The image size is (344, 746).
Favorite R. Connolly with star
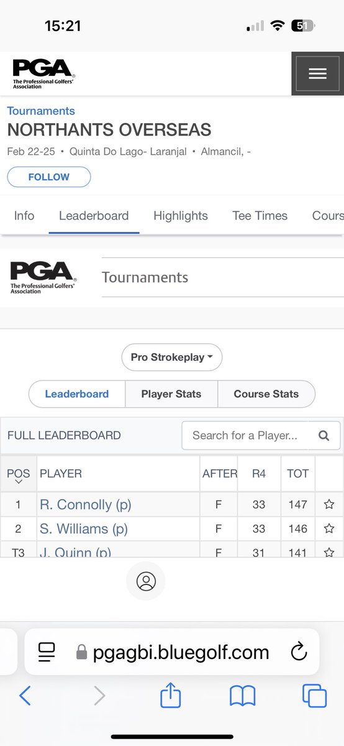point(329,504)
